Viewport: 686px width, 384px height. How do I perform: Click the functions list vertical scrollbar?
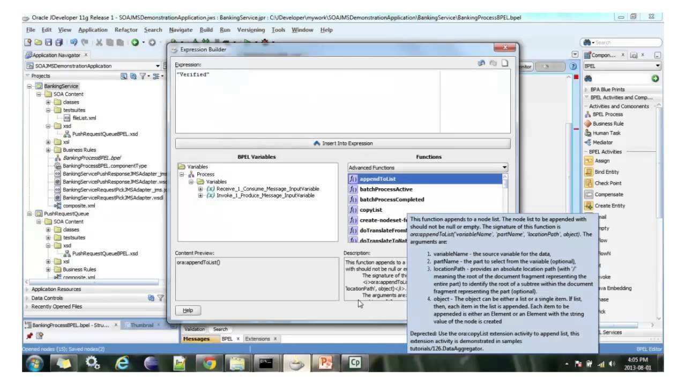505,209
